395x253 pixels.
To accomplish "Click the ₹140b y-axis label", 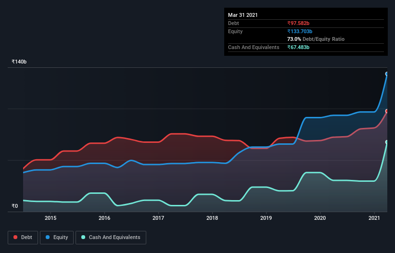I will pyautogui.click(x=19, y=62).
